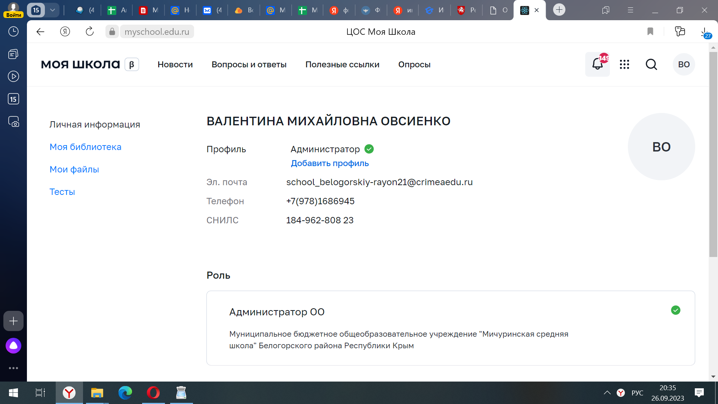Open browser history clock icon

point(13,31)
